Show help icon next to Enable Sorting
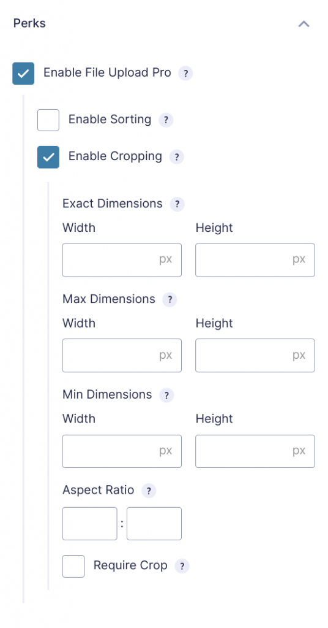 click(x=166, y=120)
